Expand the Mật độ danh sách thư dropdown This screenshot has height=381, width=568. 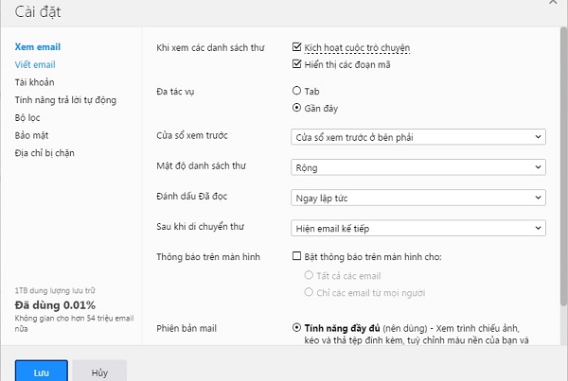tap(417, 167)
